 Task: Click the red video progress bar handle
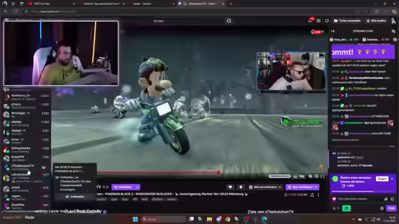[219, 172]
